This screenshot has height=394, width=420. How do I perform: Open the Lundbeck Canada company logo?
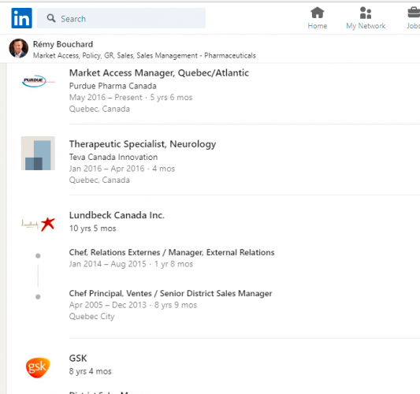click(38, 224)
